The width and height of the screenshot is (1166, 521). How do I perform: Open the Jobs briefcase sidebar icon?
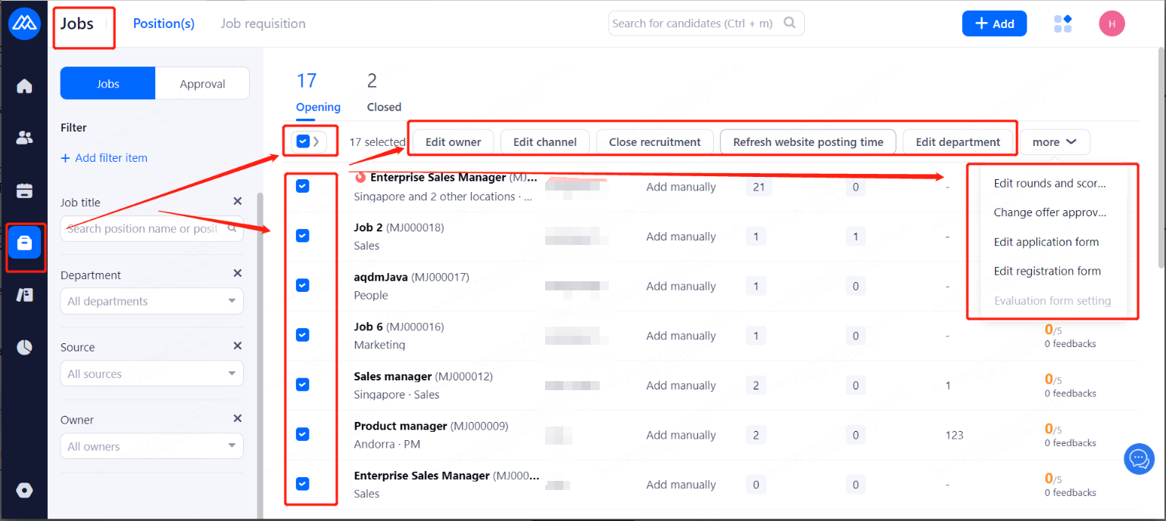tap(24, 242)
